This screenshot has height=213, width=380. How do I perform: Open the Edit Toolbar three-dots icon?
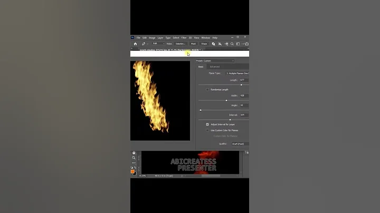click(x=134, y=163)
